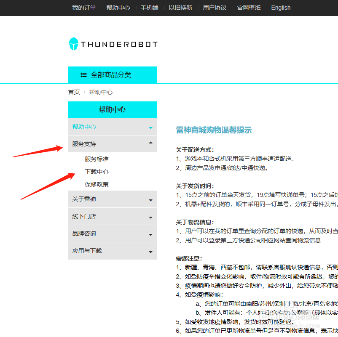Click line 游戏本和台式机采用第三方顺丰速运配送
This screenshot has height=337, width=338.
point(235,159)
